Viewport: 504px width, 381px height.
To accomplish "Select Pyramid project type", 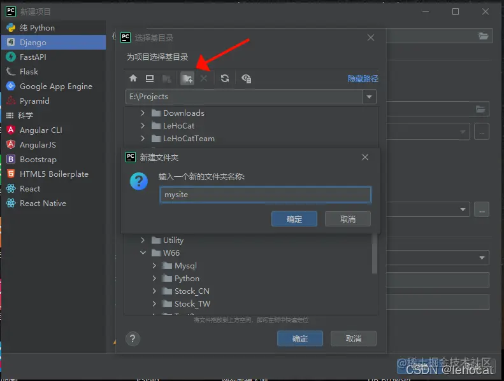I will [54, 100].
